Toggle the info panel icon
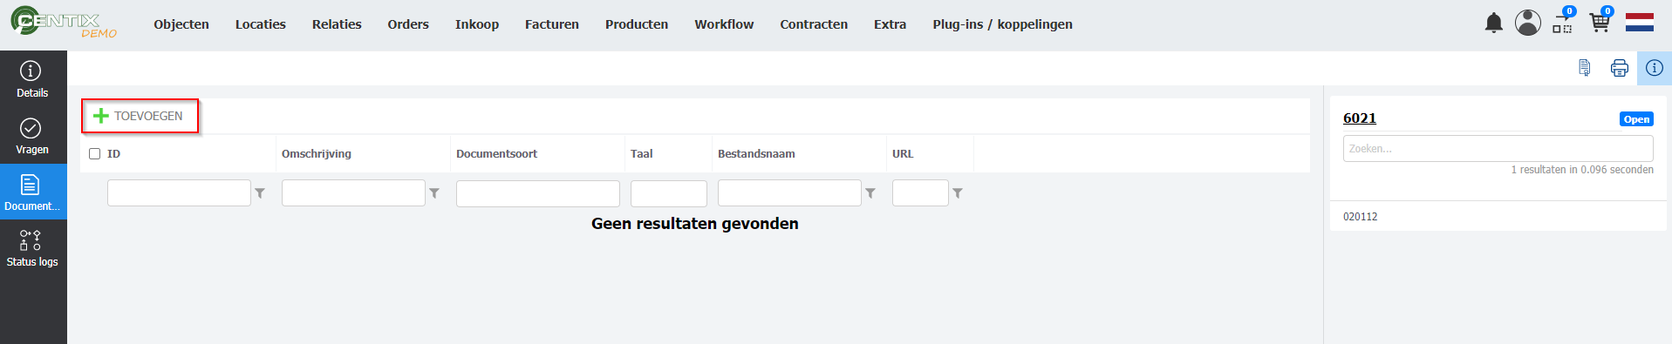Viewport: 1672px width, 344px height. [x=1654, y=68]
